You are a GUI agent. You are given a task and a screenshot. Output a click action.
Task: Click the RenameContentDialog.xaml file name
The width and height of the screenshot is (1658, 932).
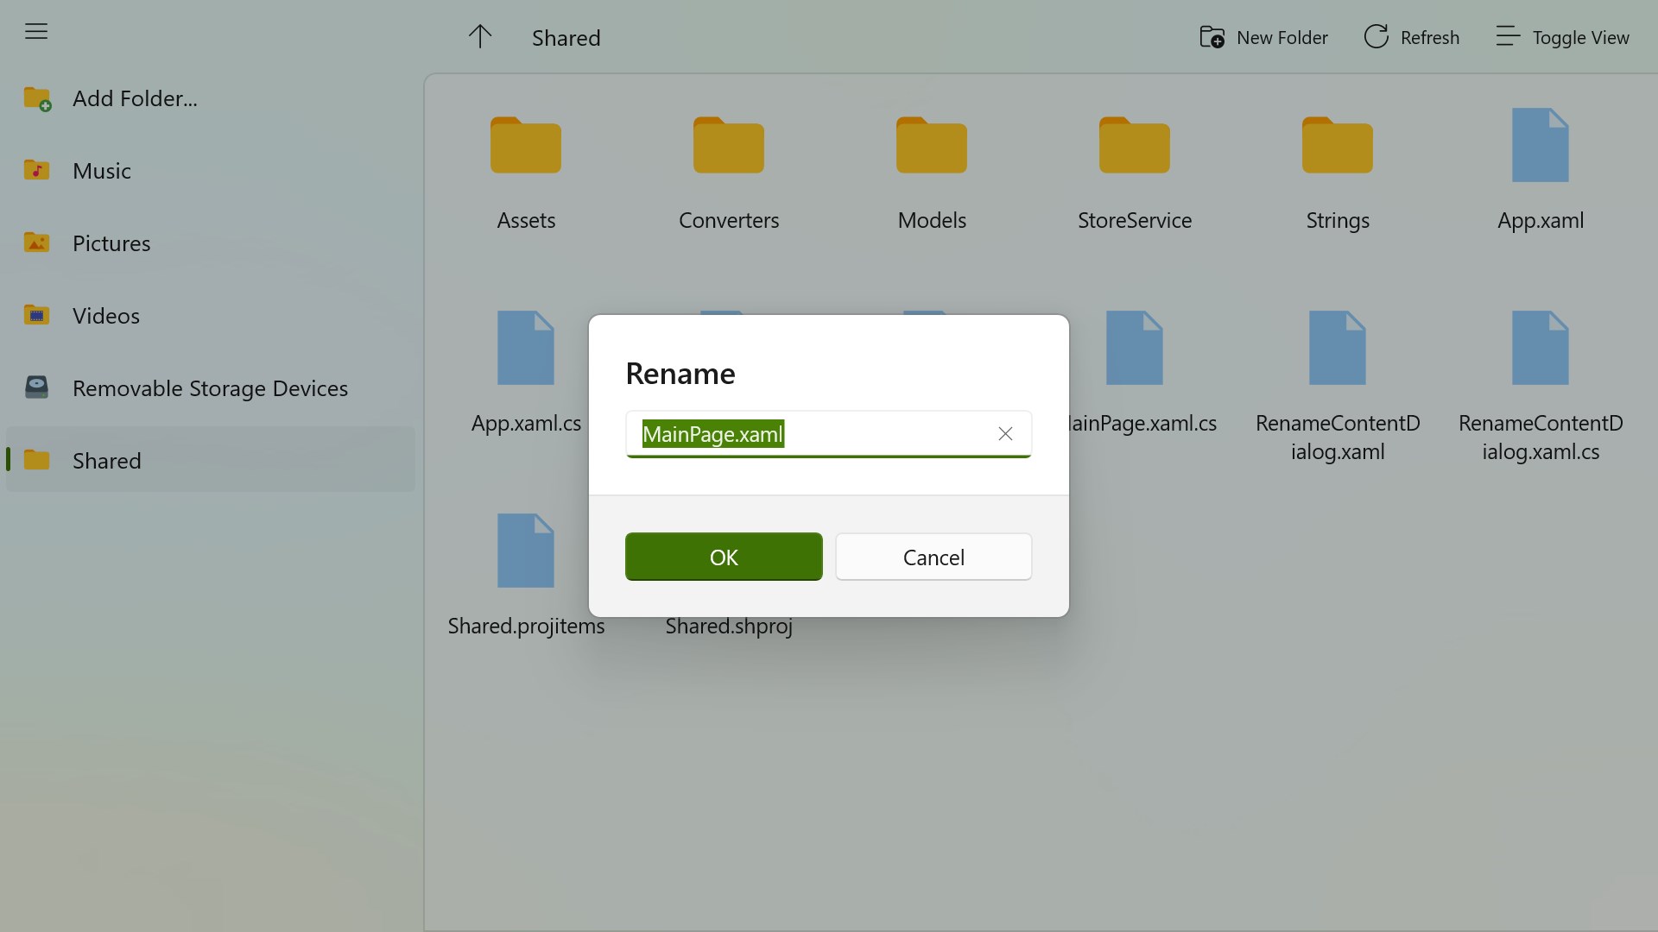1338,438
